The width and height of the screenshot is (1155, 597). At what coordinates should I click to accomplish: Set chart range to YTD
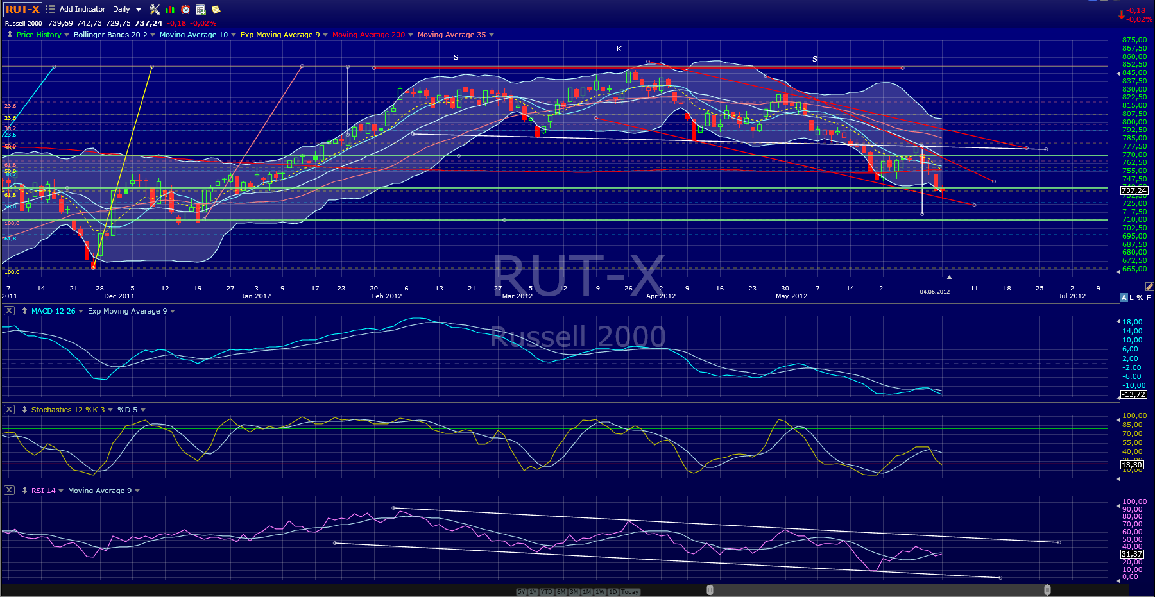point(547,592)
